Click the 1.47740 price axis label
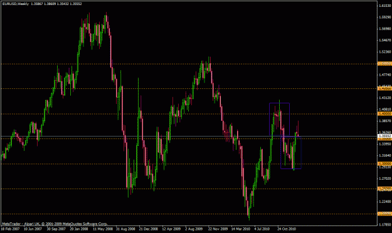This screenshot has width=392, height=233. 385,75
